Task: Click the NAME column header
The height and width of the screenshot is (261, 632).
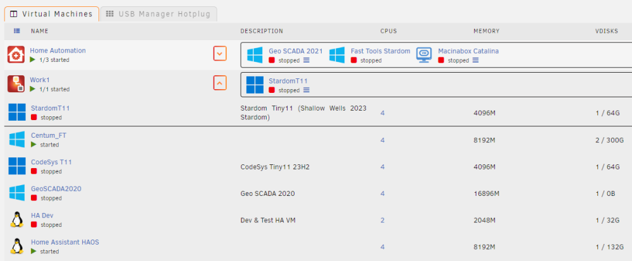Action: click(x=39, y=31)
